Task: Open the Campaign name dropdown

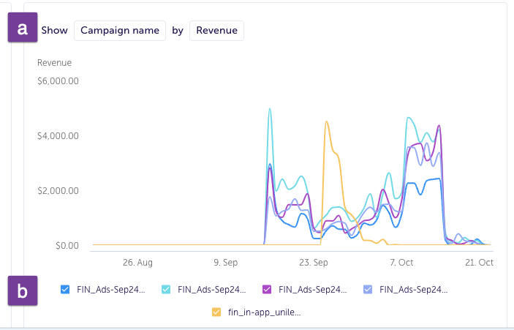Action: [x=120, y=30]
